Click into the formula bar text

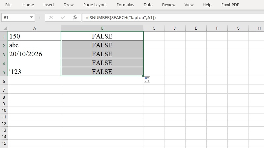(173, 17)
